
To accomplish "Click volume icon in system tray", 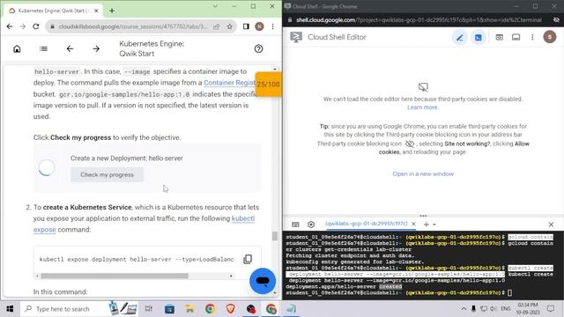I will (x=493, y=309).
